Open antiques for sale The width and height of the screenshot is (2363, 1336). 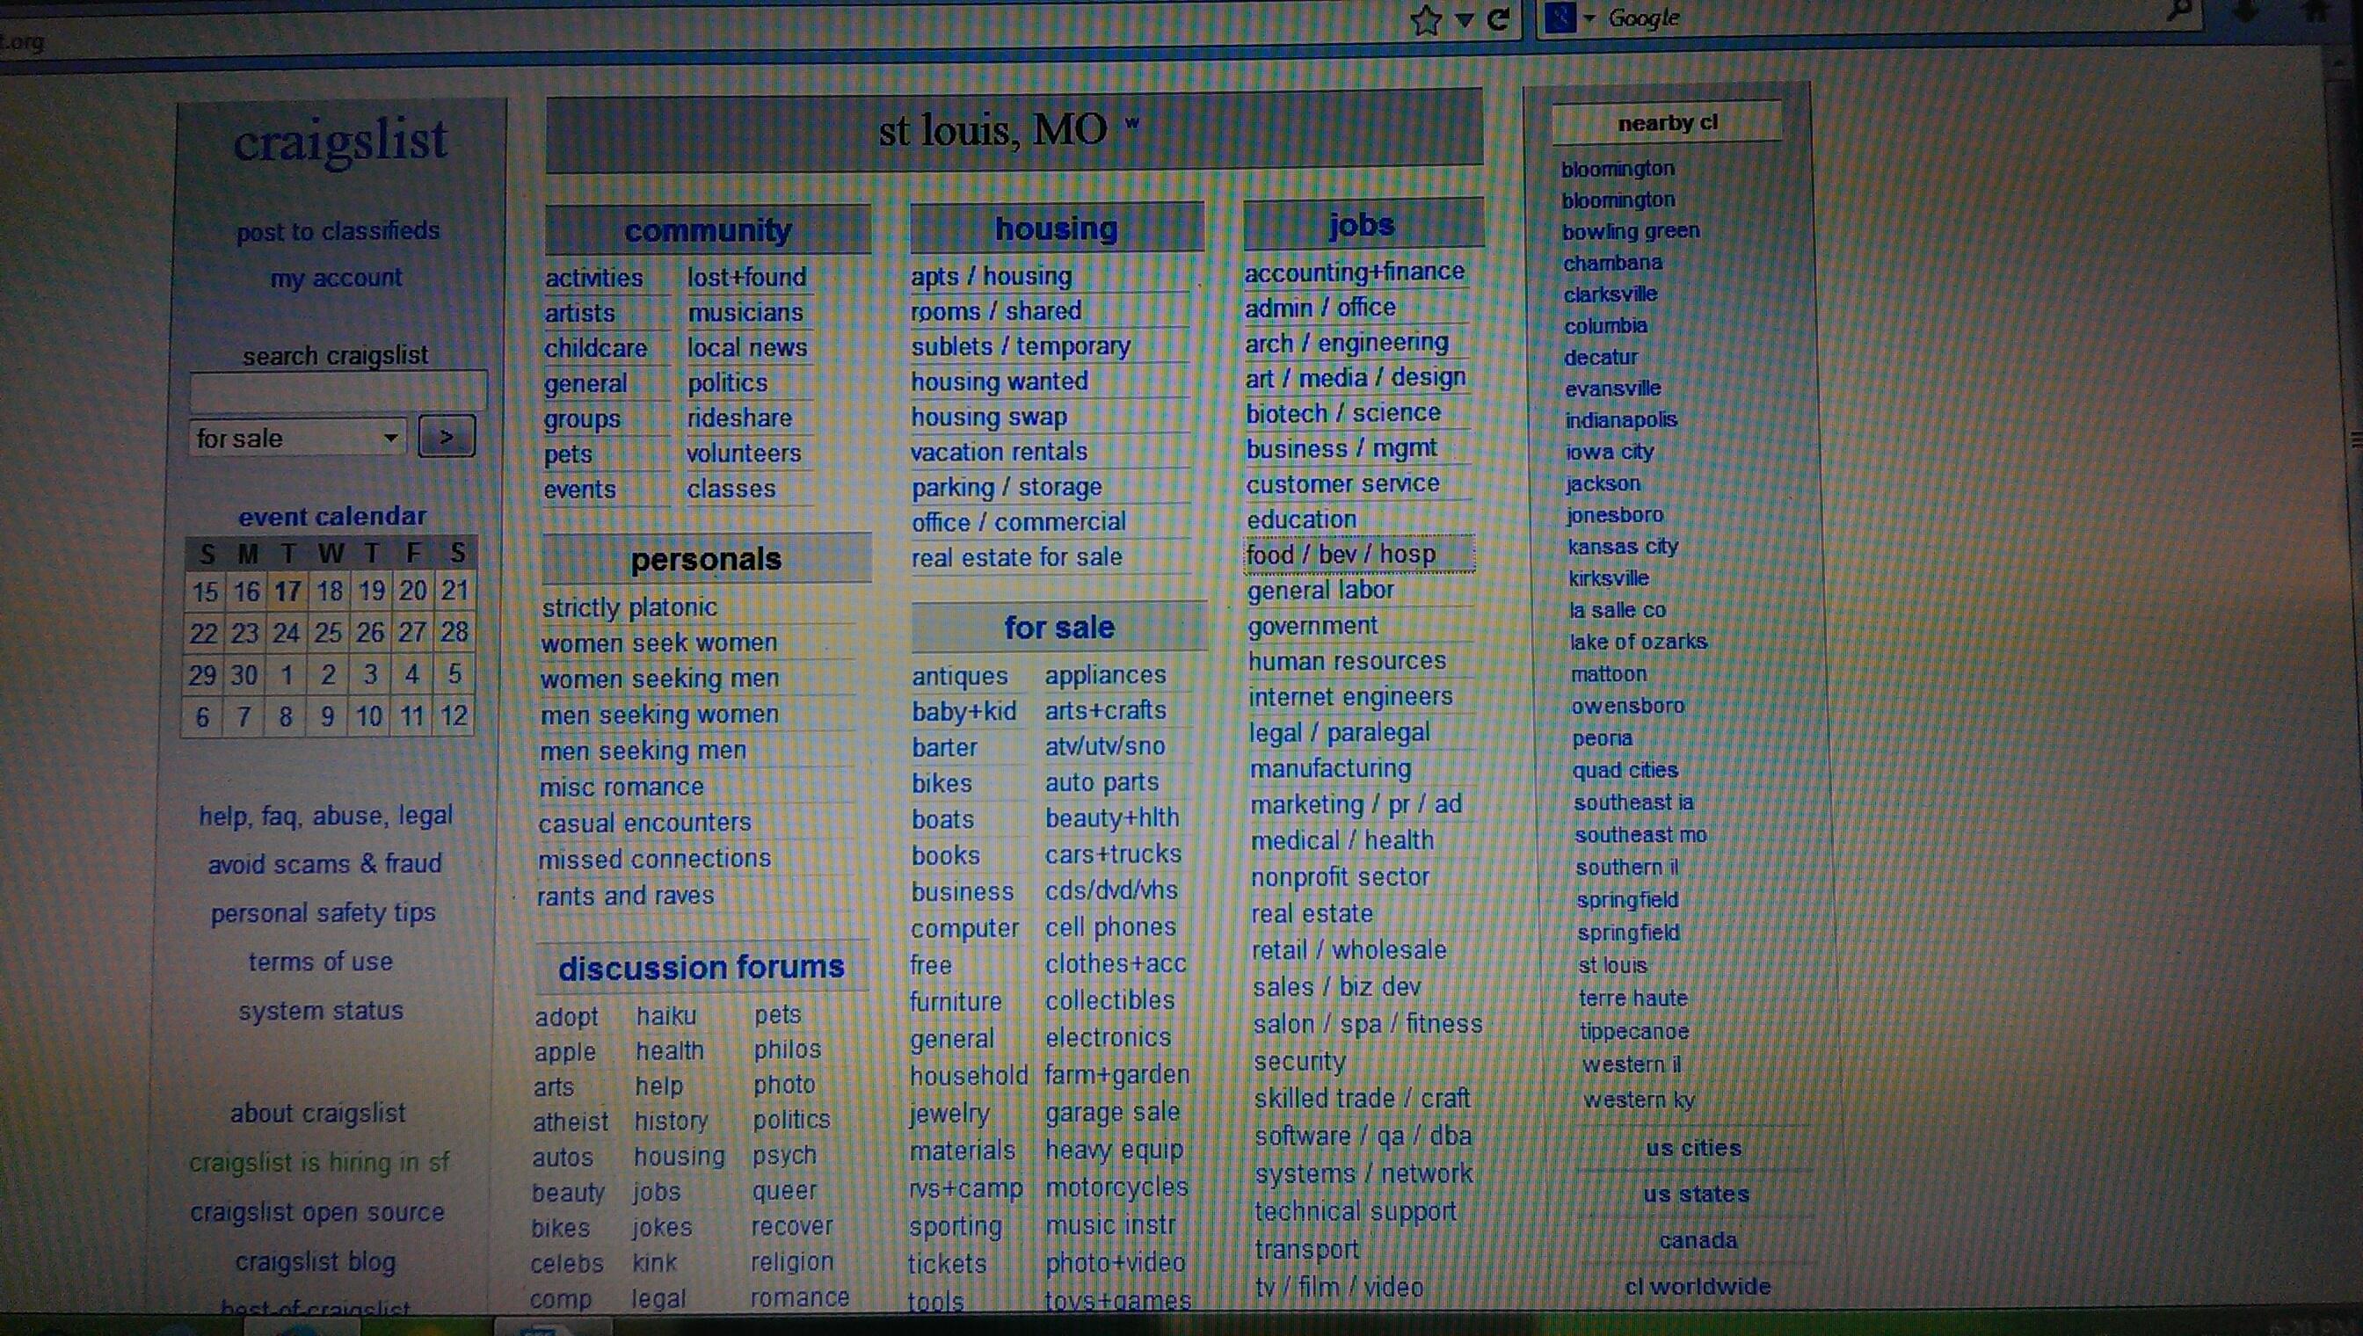click(x=960, y=677)
